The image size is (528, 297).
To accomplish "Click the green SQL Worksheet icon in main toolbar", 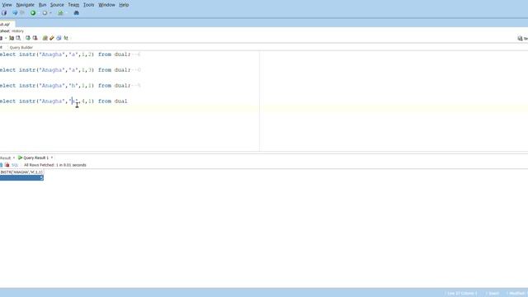I will coord(60,13).
